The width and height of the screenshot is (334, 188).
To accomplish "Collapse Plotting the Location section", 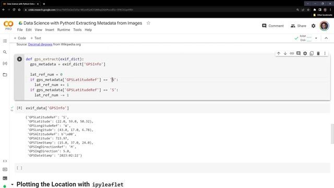I will click(x=12, y=184).
